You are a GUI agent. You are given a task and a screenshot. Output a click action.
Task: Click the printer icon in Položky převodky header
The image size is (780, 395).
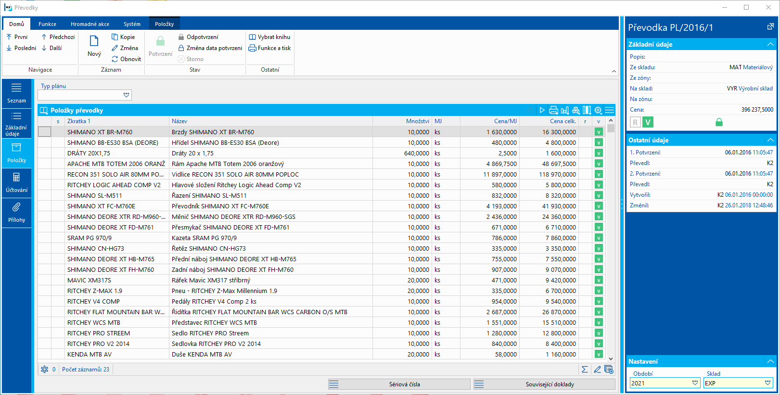tap(553, 110)
